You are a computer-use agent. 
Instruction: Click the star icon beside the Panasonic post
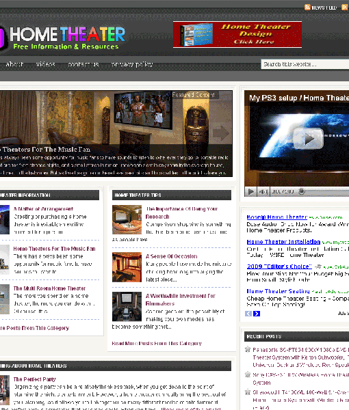click(248, 349)
